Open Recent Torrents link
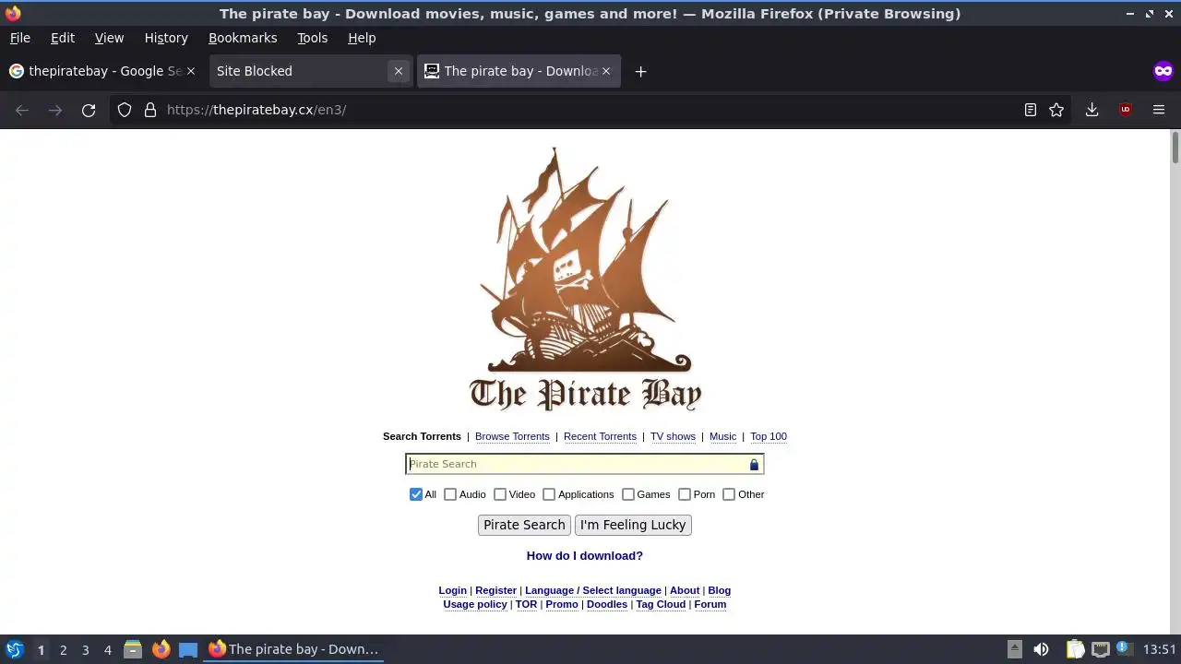Viewport: 1181px width, 664px height. pos(600,436)
